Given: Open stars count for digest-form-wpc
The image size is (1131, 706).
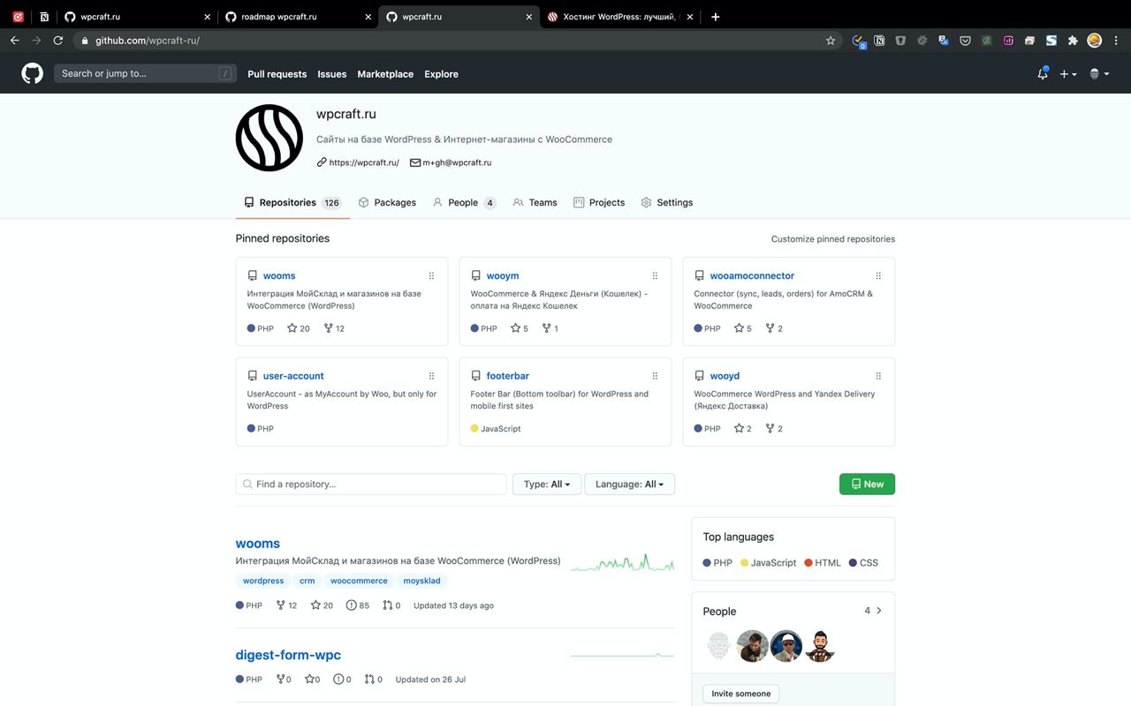Looking at the screenshot, I should click(x=312, y=680).
